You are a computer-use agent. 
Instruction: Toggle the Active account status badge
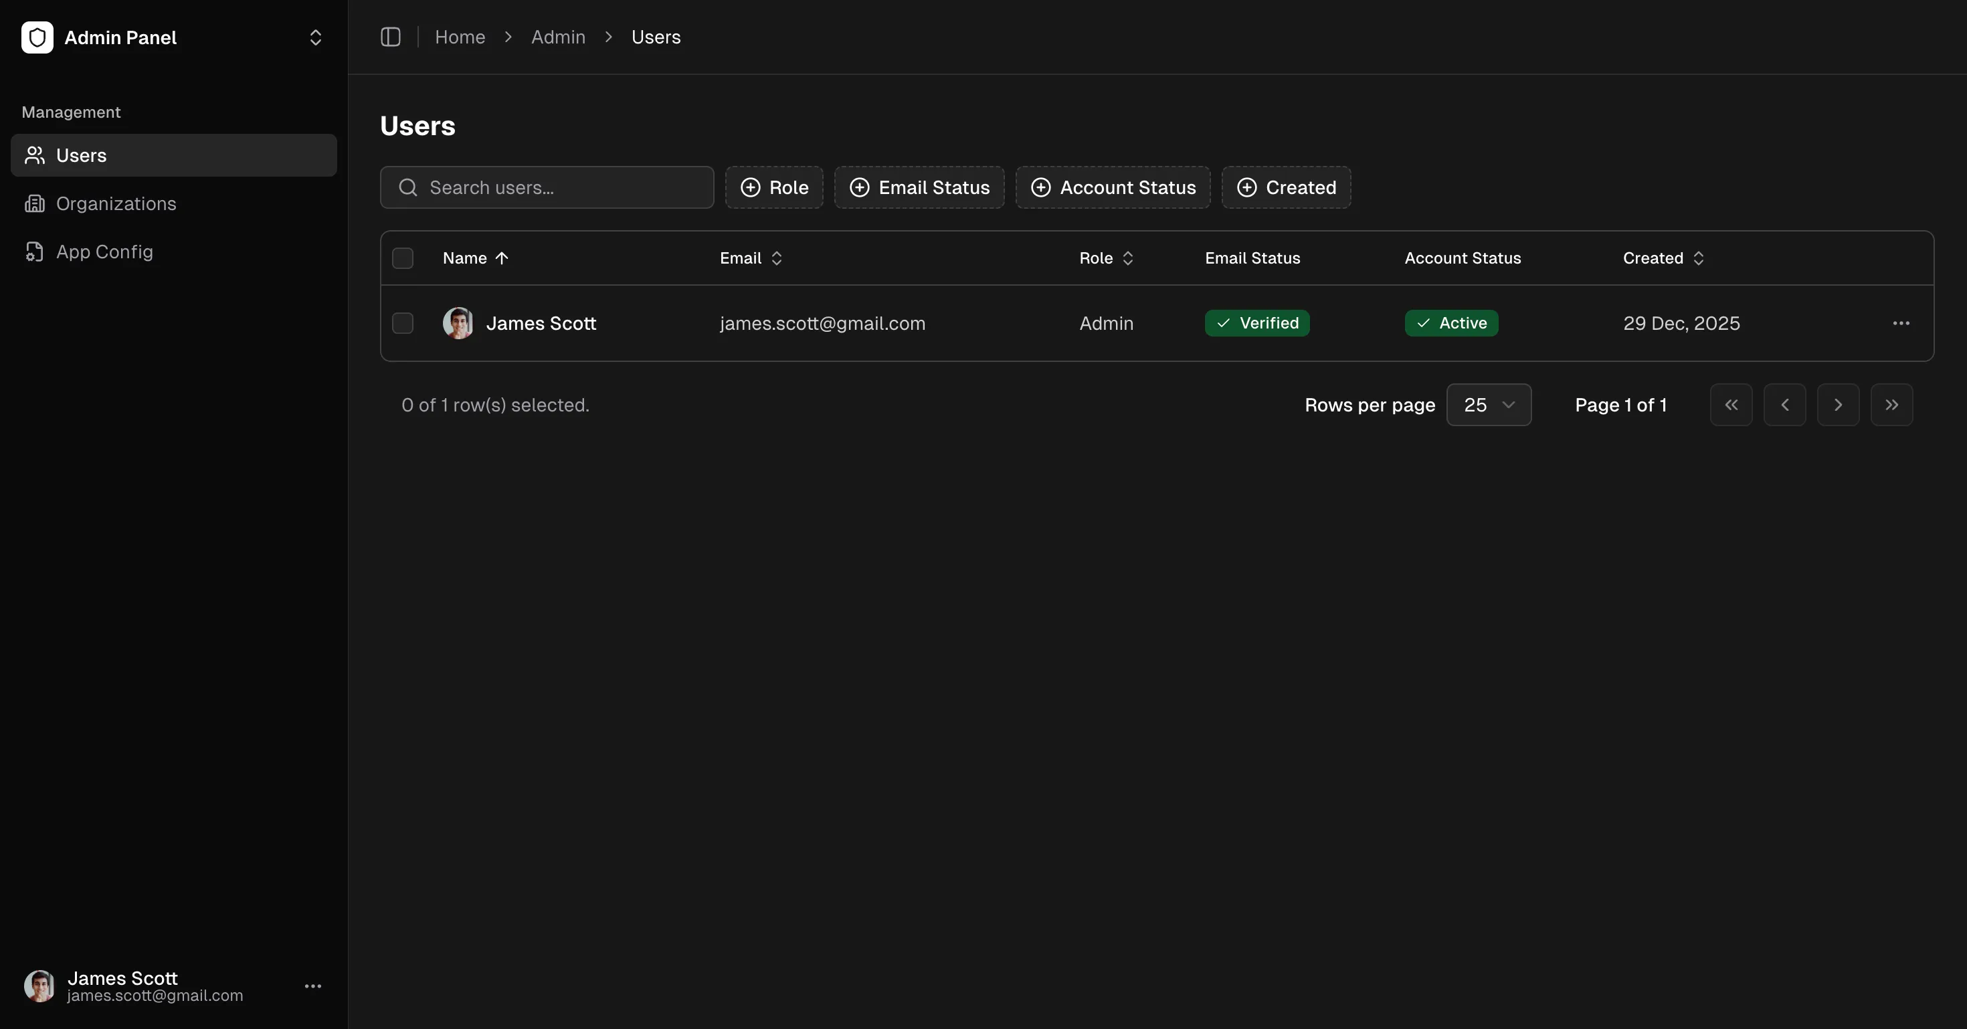(1450, 323)
